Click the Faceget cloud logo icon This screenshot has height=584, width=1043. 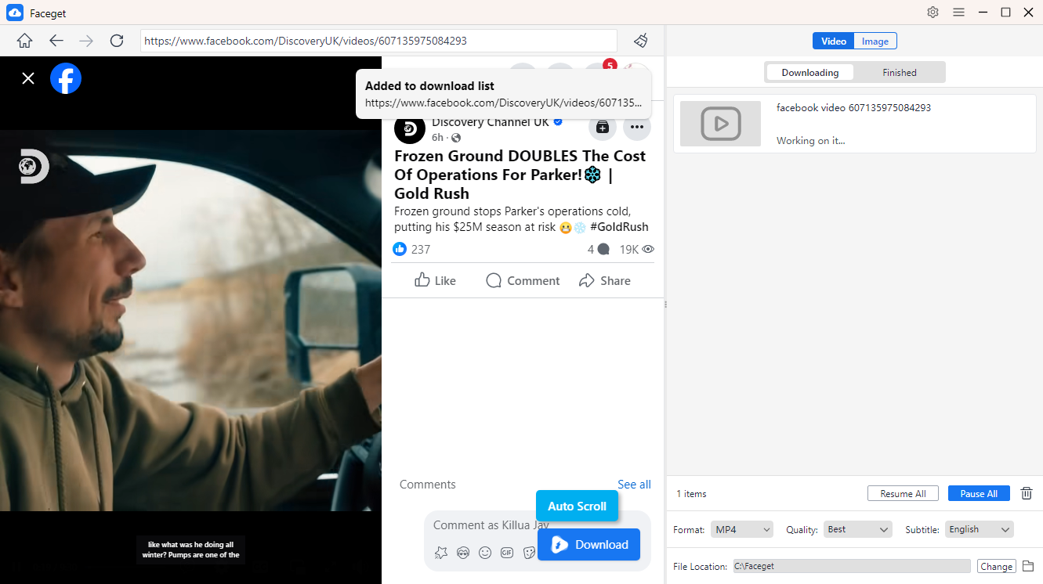pyautogui.click(x=15, y=12)
